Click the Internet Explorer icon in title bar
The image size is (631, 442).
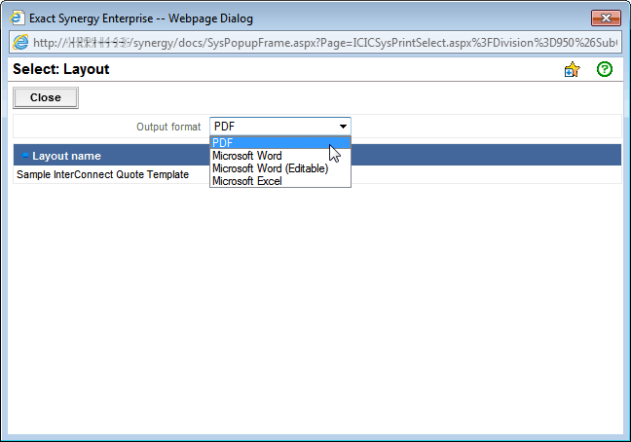(x=17, y=17)
